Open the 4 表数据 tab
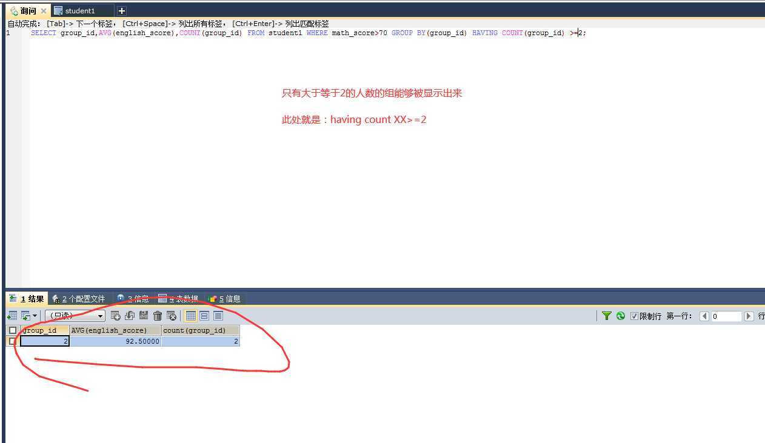 [x=178, y=298]
